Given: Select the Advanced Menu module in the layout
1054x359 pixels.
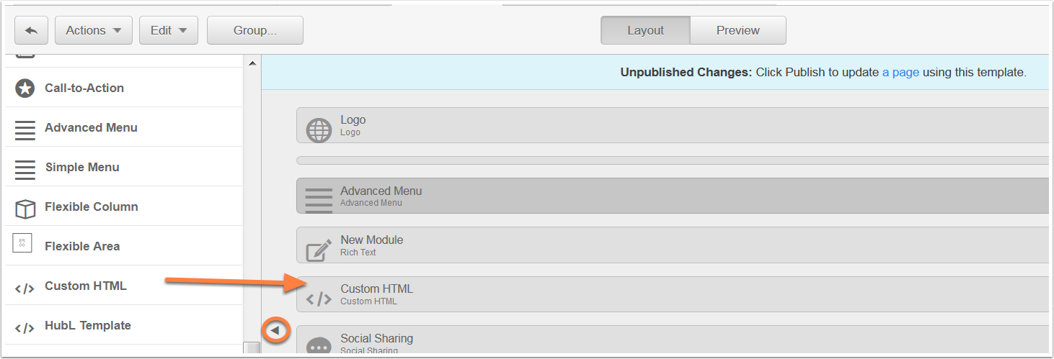Looking at the screenshot, I should [672, 196].
